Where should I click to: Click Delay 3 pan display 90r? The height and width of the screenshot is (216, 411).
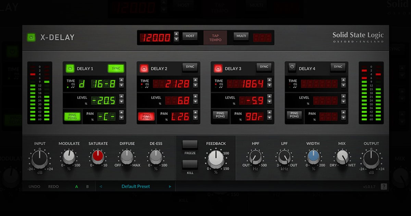coord(254,116)
